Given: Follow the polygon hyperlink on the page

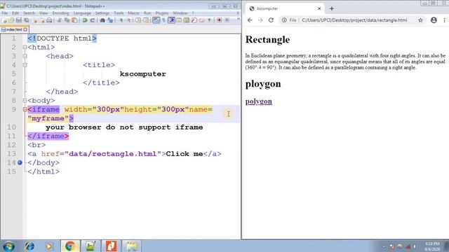Looking at the screenshot, I should (x=259, y=101).
